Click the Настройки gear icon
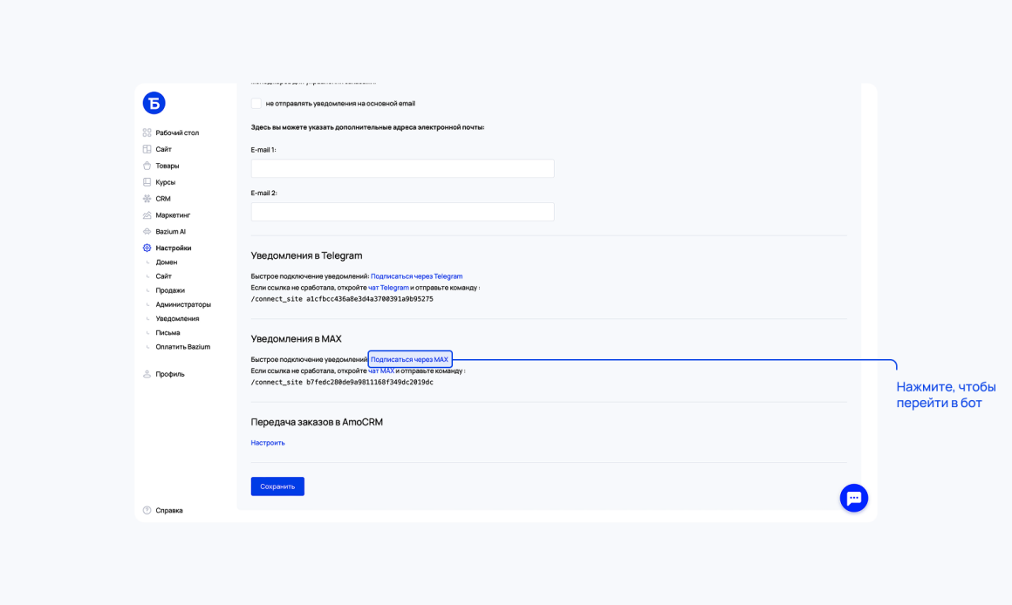Viewport: 1012px width, 605px height. (147, 248)
